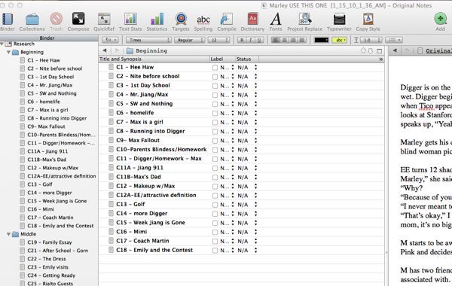Launch the Dictionary icon
The height and width of the screenshot is (286, 452).
(252, 19)
